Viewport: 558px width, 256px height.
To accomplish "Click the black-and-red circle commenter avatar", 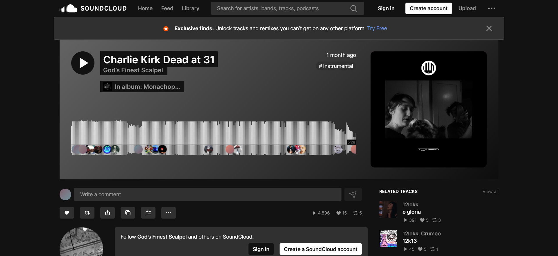I will coord(162,149).
